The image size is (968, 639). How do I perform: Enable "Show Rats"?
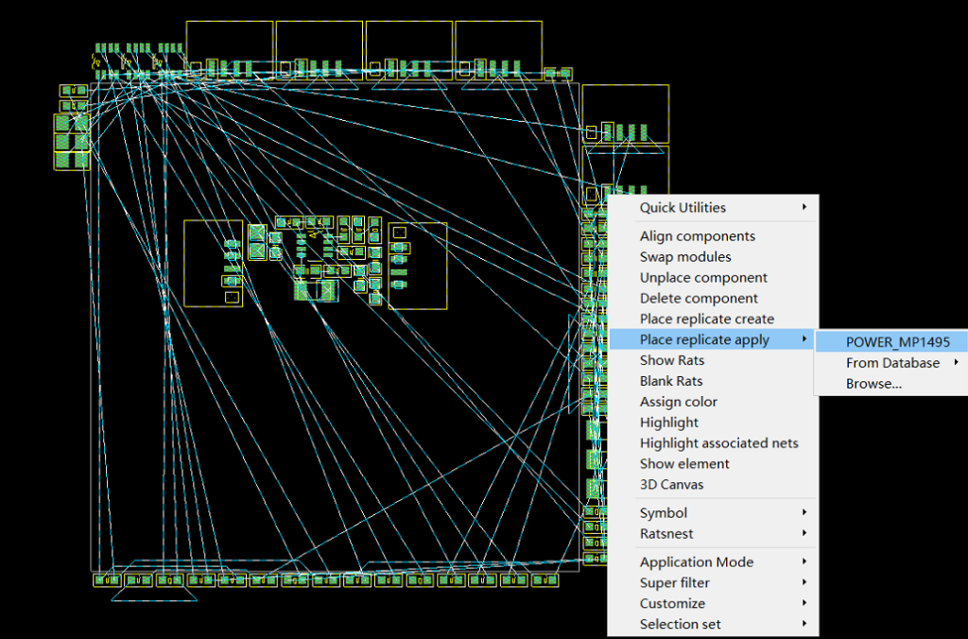(x=671, y=360)
